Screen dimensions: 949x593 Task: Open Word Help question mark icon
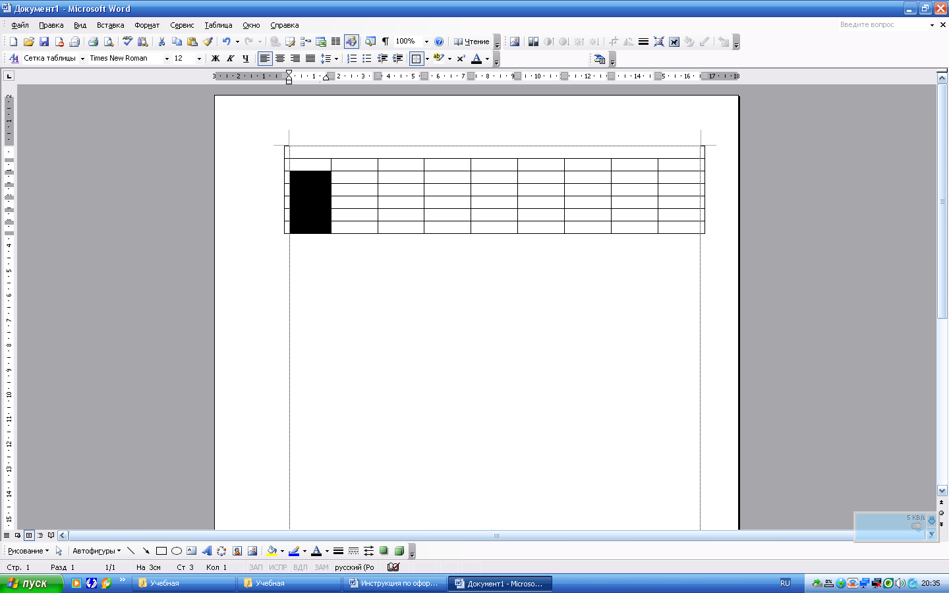[x=439, y=42]
